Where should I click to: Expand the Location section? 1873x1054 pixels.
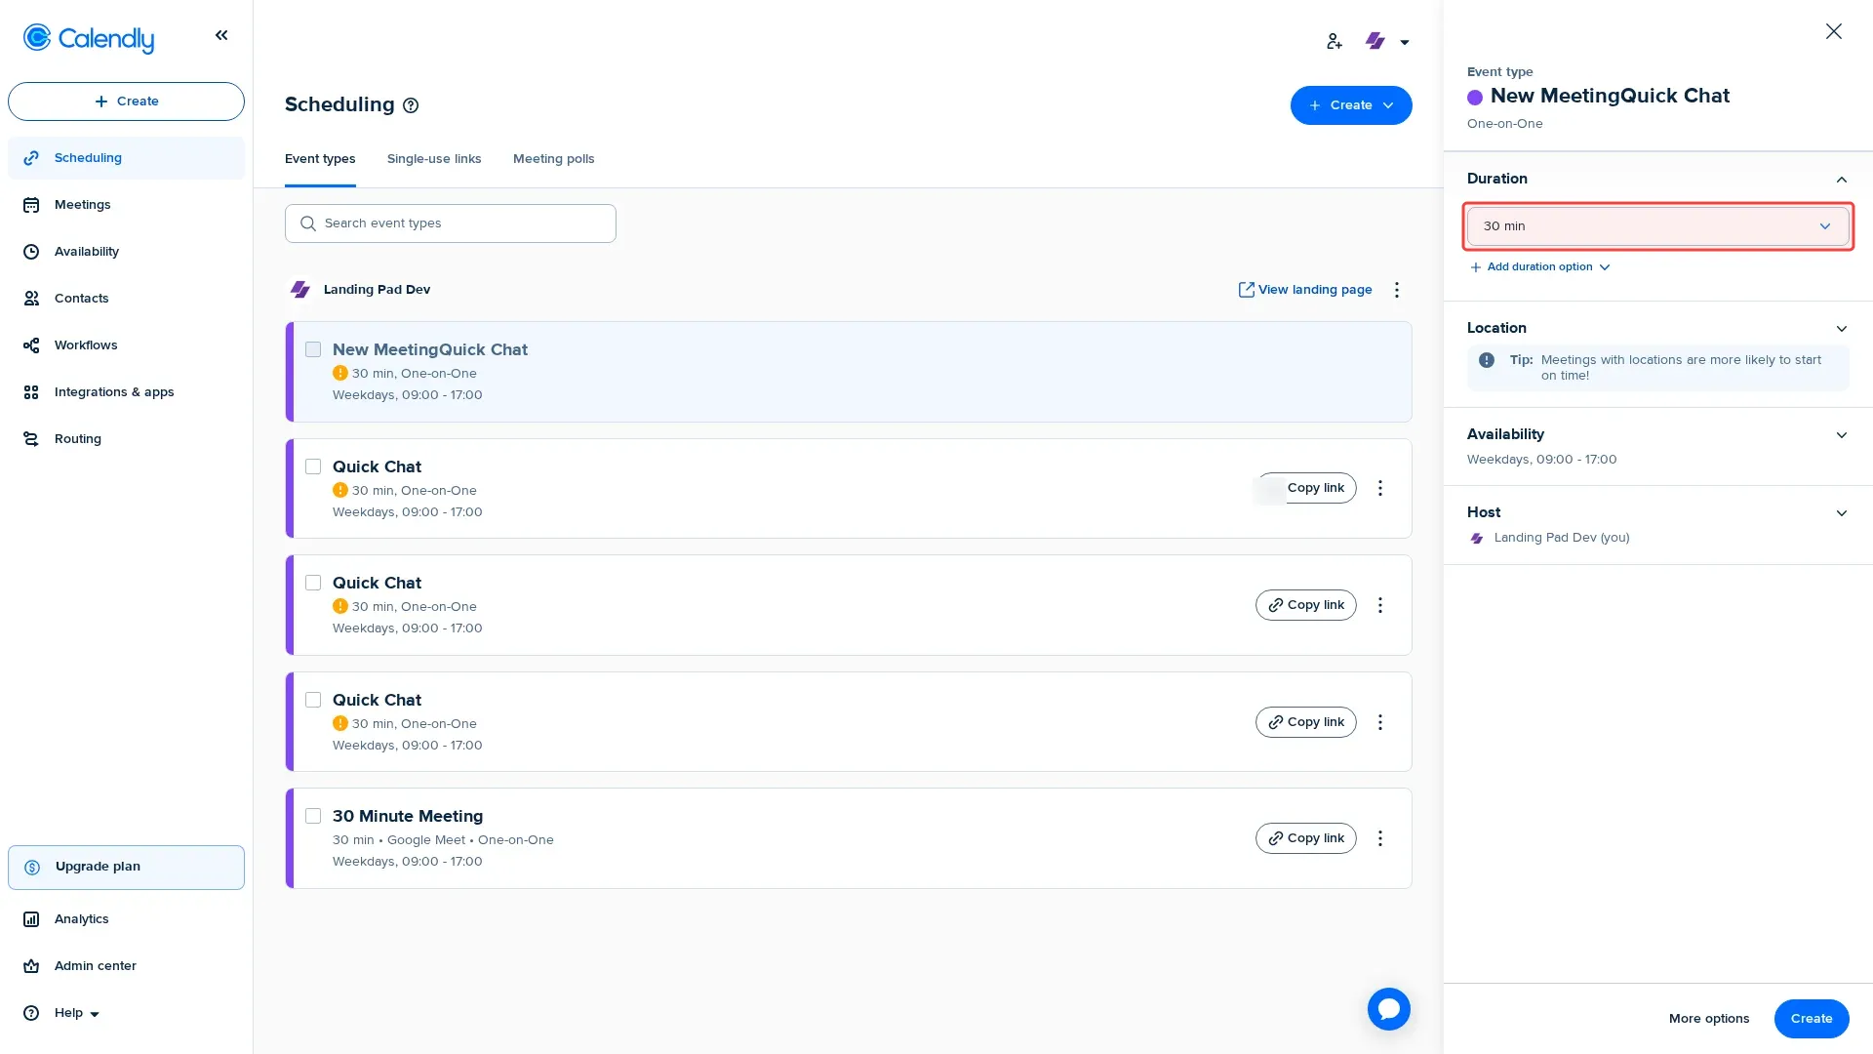(1842, 328)
